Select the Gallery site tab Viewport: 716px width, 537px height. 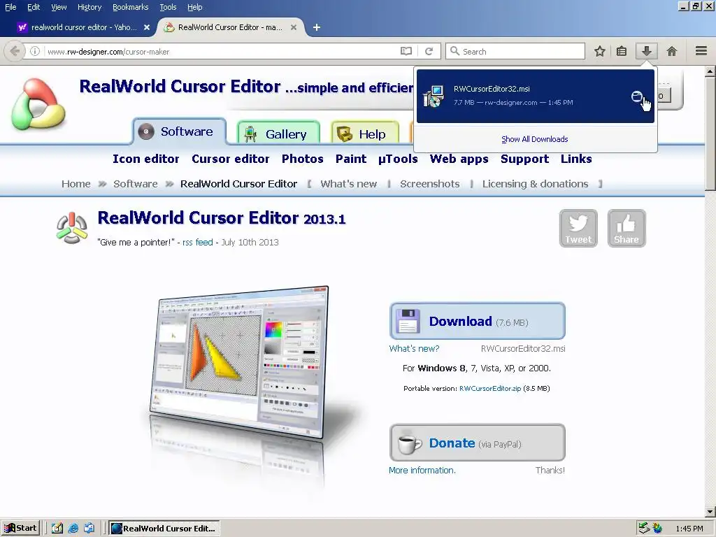click(278, 134)
